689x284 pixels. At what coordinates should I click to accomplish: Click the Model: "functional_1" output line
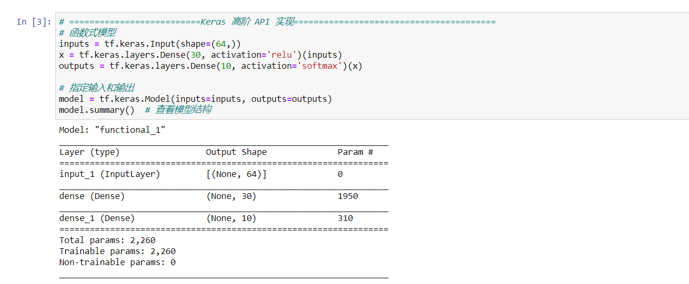[x=112, y=130]
